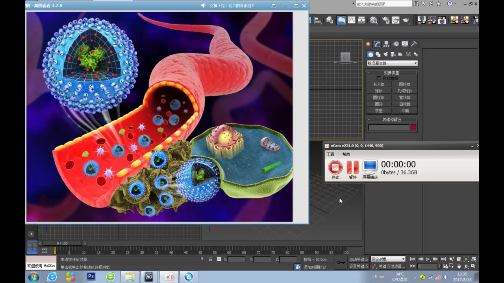Image resolution: width=504 pixels, height=283 pixels.
Task: Toggle the Layer Explorer toolbar icon
Action: tap(330, 20)
